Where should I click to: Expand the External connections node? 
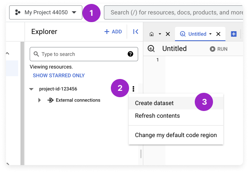pos(39,100)
